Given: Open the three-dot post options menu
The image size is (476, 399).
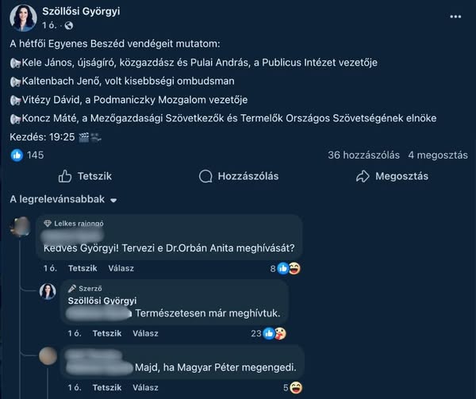Looking at the screenshot, I should [x=455, y=17].
